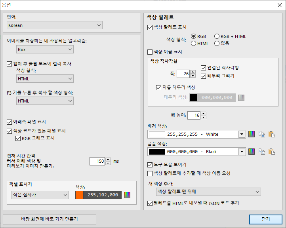
Task: Click the orange 픽셀 표시기 color swatch
Action: 79,195
